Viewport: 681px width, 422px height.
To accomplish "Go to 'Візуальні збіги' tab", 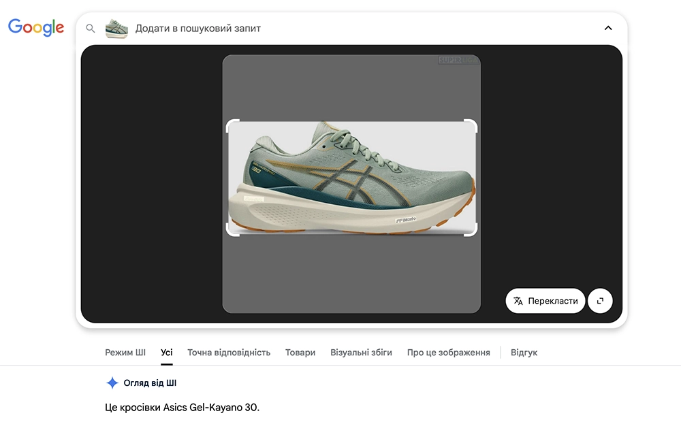I will click(361, 353).
